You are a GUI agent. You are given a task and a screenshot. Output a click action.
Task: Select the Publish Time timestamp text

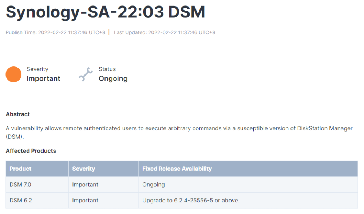click(x=55, y=32)
